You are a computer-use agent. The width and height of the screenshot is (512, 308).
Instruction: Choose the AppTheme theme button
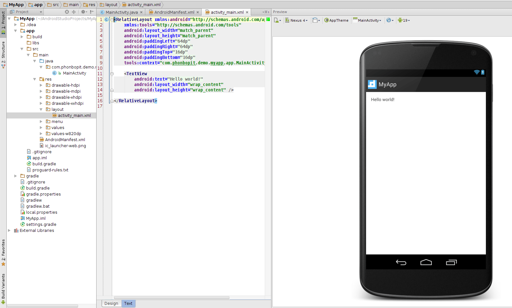coord(336,20)
